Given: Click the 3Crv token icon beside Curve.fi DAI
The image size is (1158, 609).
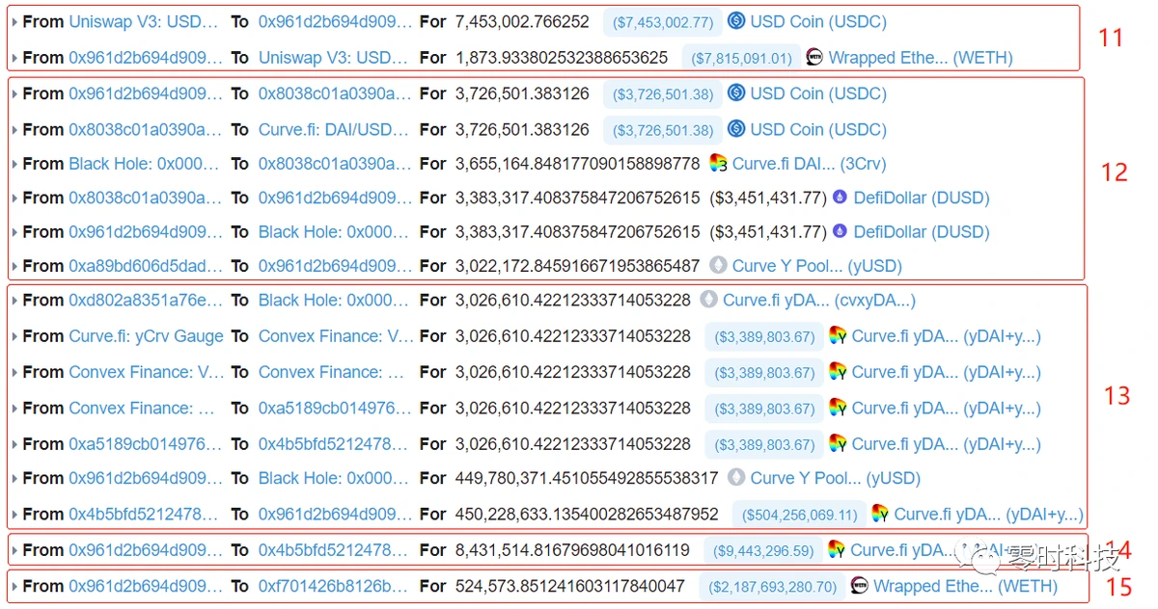Looking at the screenshot, I should click(x=718, y=164).
